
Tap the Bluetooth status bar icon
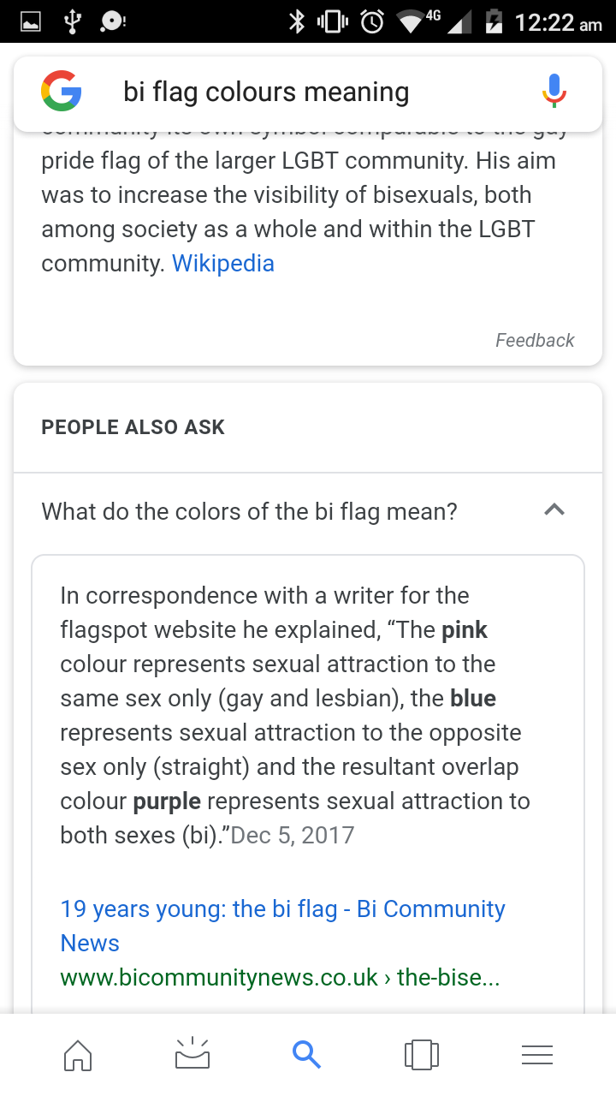(297, 21)
